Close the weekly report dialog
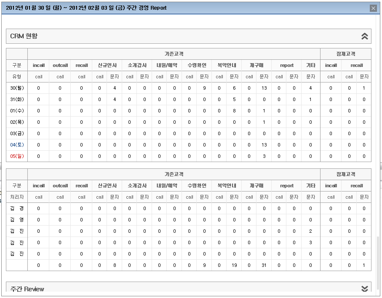Viewport: 382px width, 298px height. click(x=373, y=8)
